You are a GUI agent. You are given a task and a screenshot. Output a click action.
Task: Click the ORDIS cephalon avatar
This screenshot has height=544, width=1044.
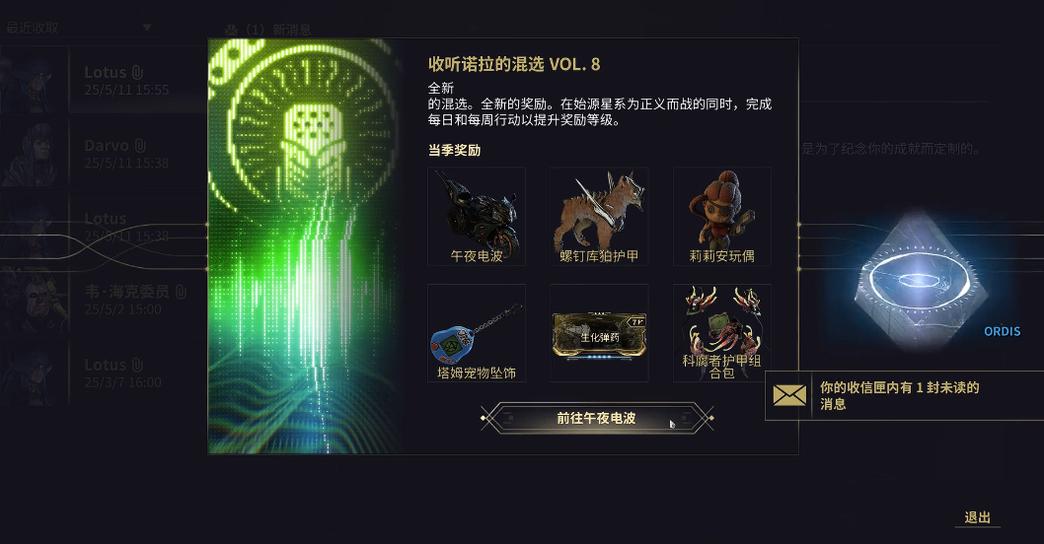click(x=918, y=281)
